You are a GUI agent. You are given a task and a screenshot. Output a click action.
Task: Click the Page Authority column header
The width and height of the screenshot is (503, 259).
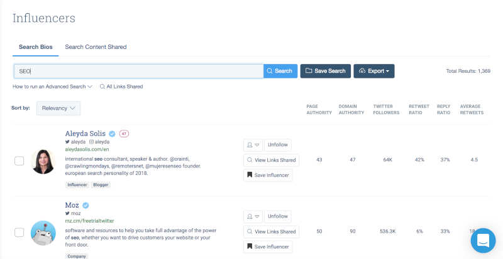click(319, 110)
